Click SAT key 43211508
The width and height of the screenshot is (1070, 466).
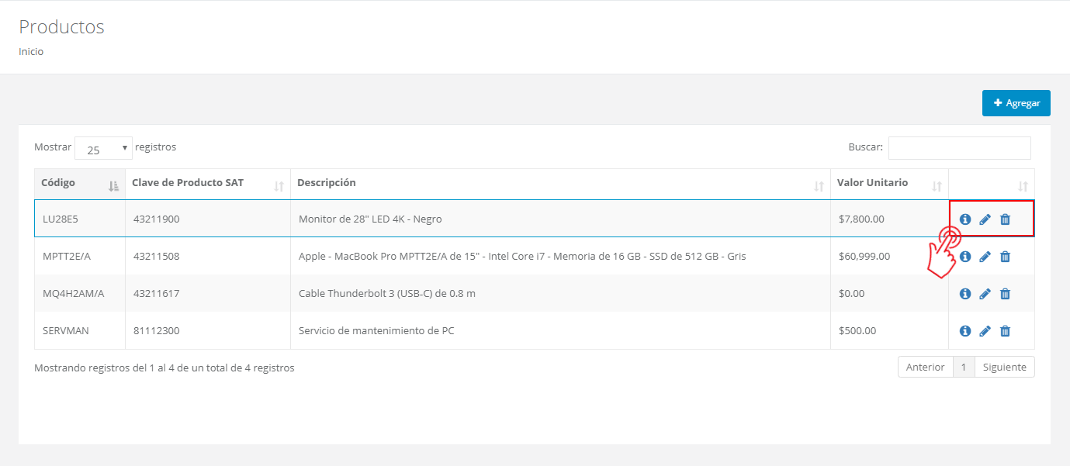156,257
